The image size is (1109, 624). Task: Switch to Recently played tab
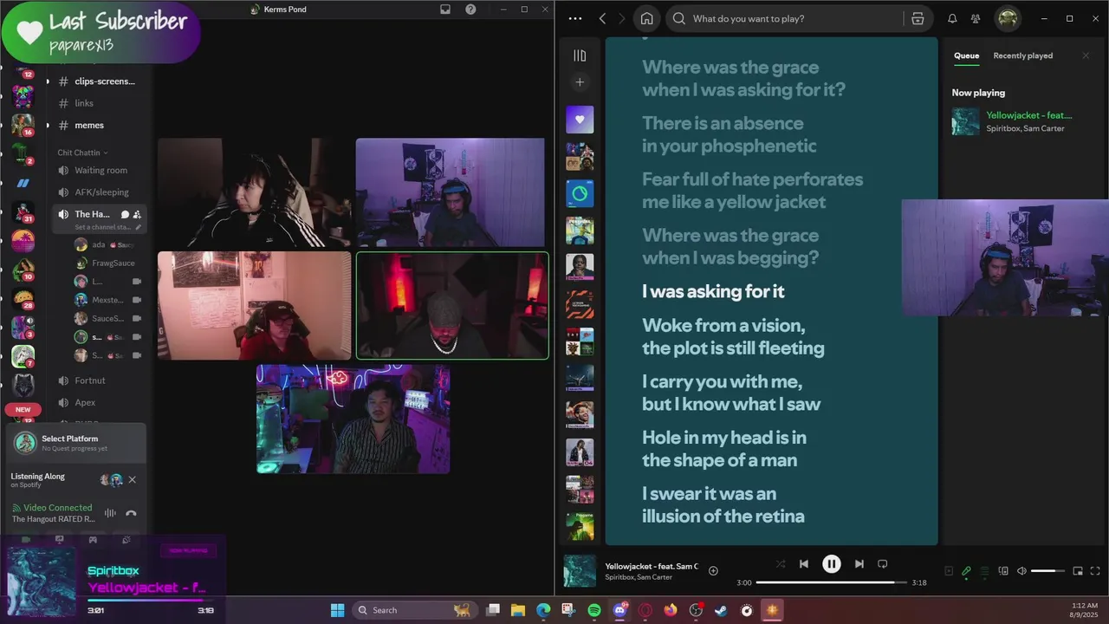(x=1022, y=55)
